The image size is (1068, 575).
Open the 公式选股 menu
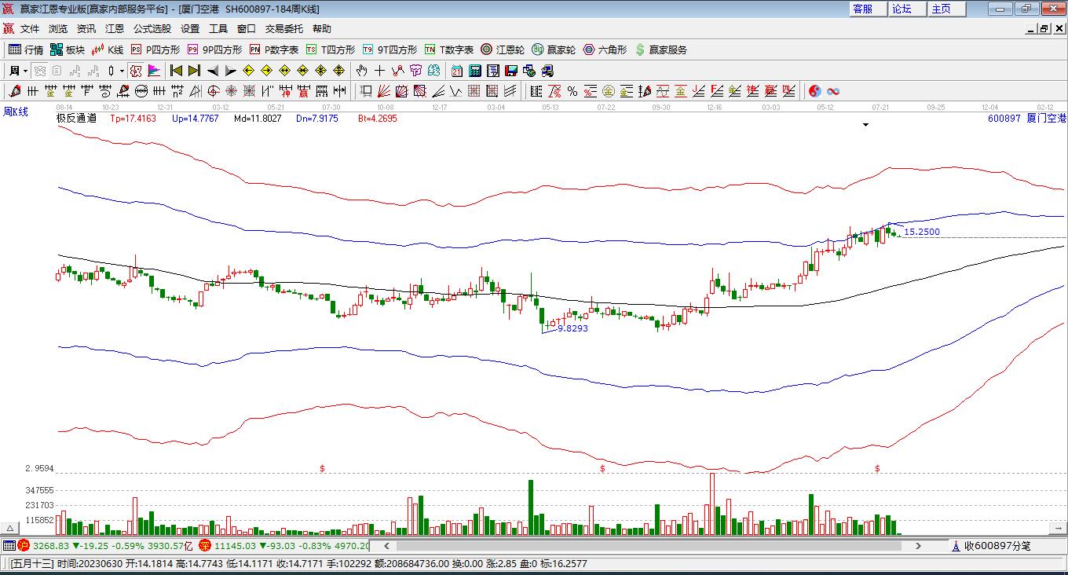pyautogui.click(x=152, y=28)
